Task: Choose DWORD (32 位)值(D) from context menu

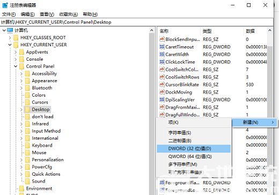Action: (x=194, y=149)
